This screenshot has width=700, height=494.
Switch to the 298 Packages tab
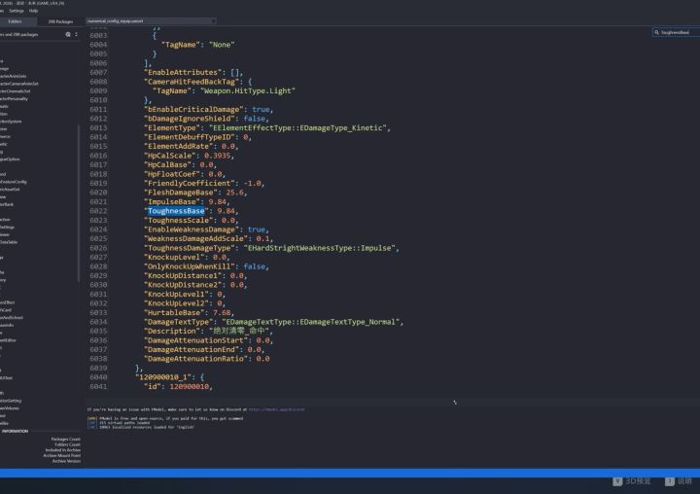(x=60, y=20)
